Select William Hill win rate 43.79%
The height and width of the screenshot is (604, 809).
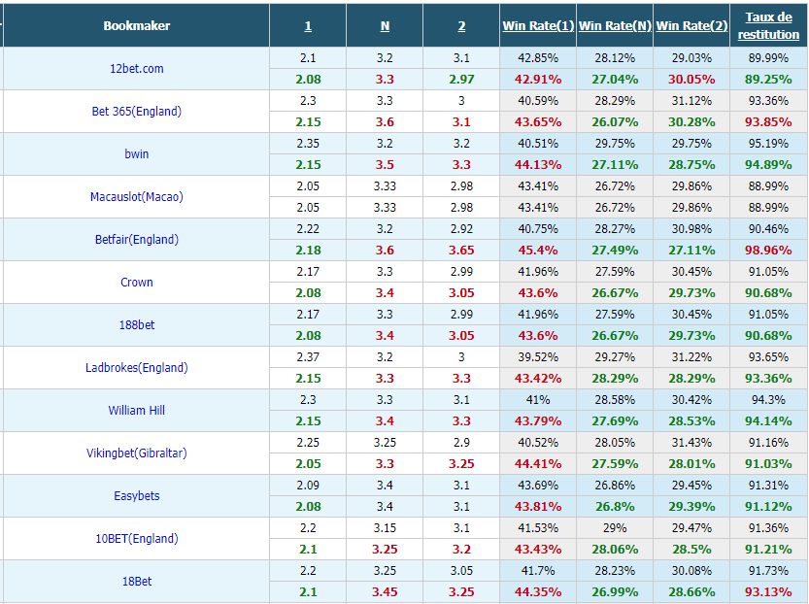click(x=538, y=421)
